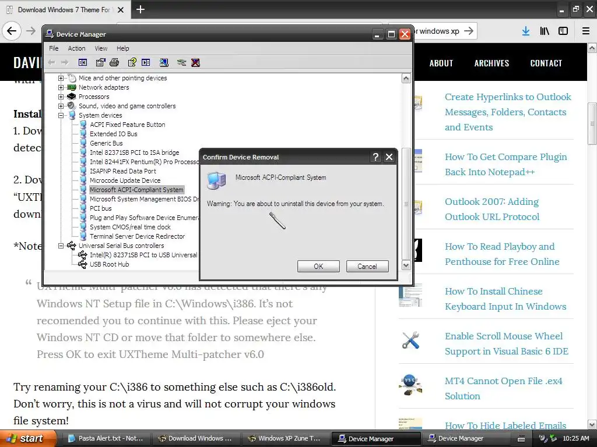
Task: Expand the Network adapters node
Action: [x=61, y=87]
